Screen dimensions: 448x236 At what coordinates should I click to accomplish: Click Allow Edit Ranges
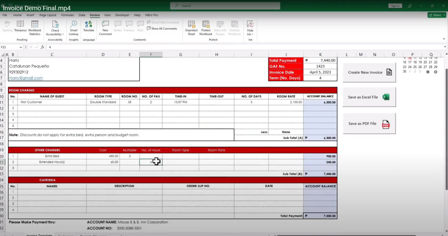point(220,28)
